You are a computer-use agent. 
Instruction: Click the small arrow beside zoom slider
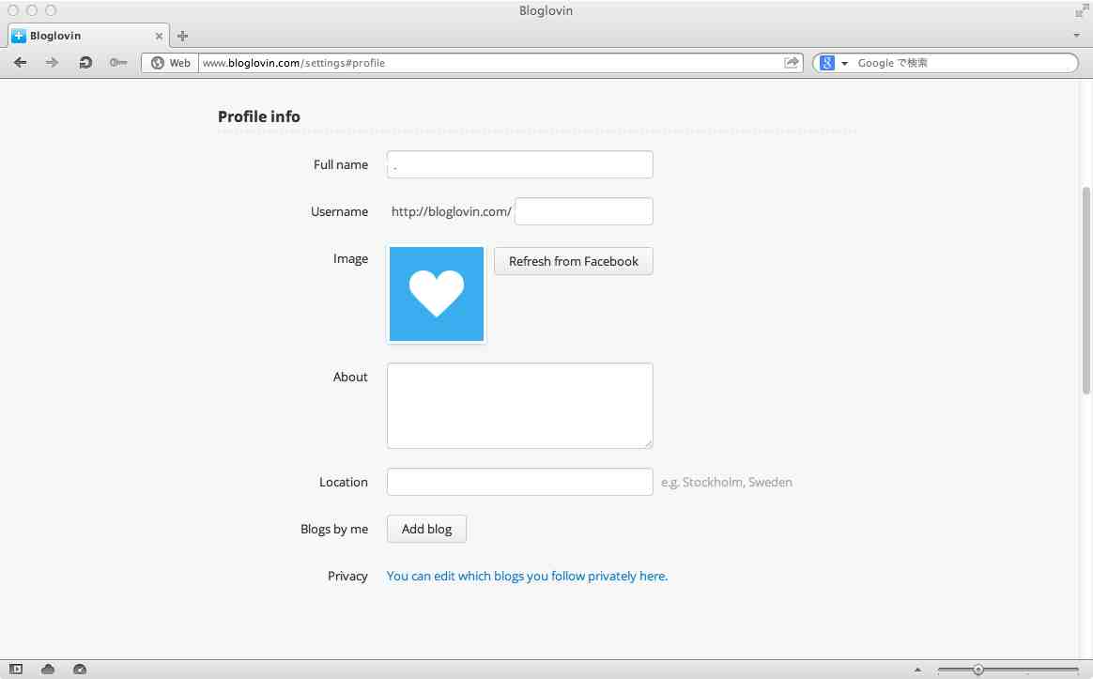coord(918,670)
